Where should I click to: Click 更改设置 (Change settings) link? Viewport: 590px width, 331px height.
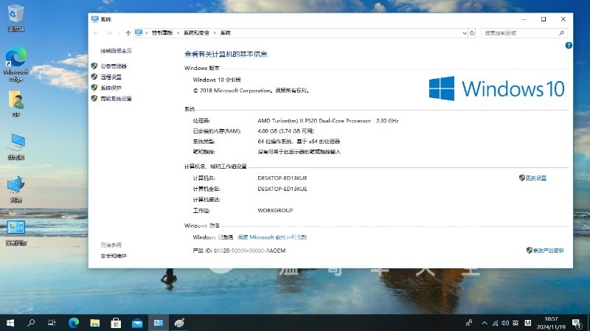point(535,178)
